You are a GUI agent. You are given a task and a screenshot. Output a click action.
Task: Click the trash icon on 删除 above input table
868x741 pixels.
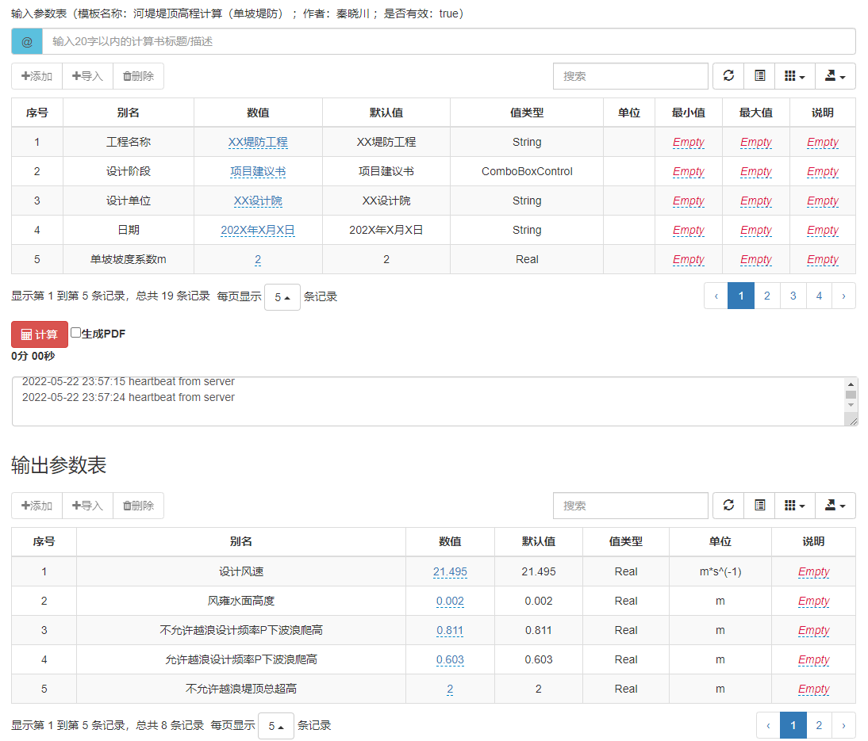tap(125, 75)
